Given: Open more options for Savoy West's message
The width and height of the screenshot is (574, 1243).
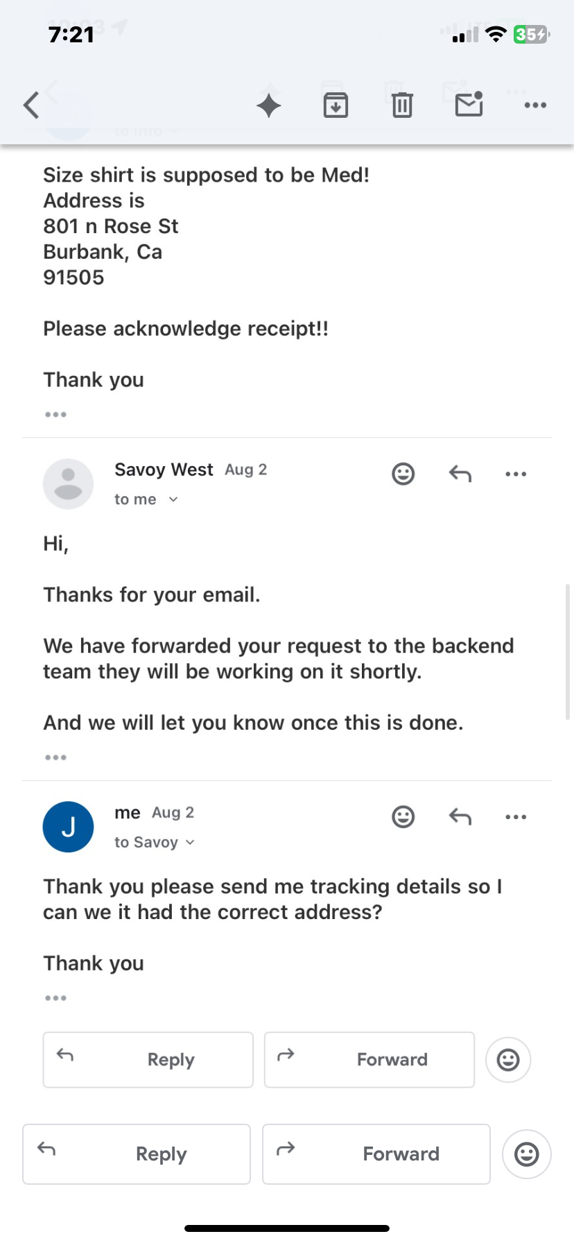Looking at the screenshot, I should point(516,474).
